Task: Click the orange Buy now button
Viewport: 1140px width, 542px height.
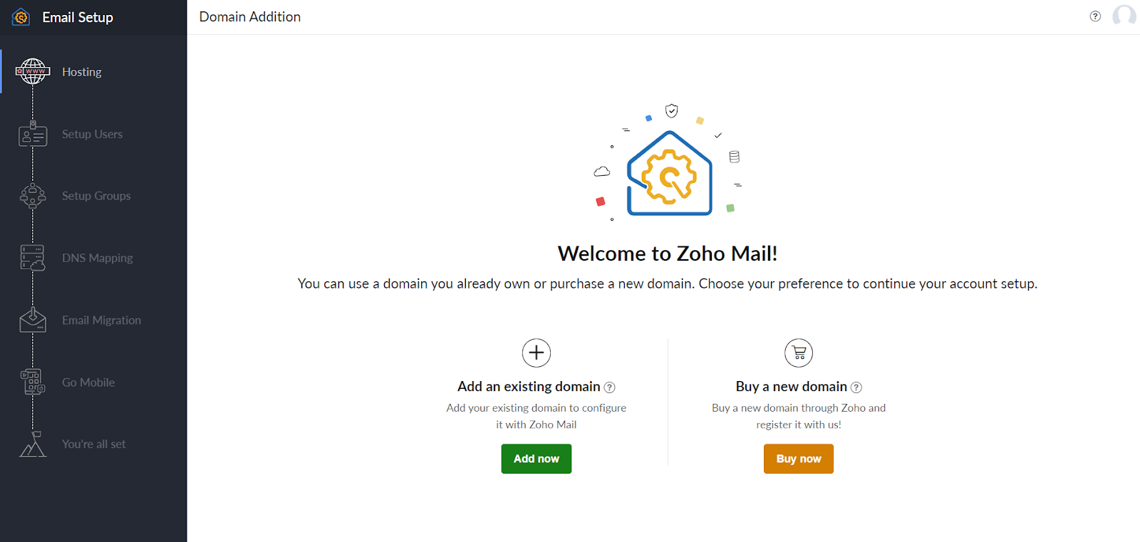Action: coord(799,459)
